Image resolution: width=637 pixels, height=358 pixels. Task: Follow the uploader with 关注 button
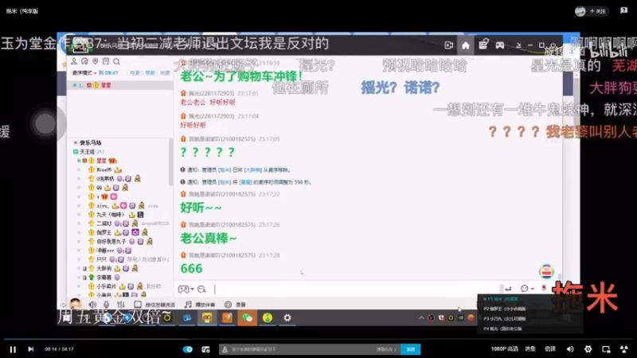(598, 11)
